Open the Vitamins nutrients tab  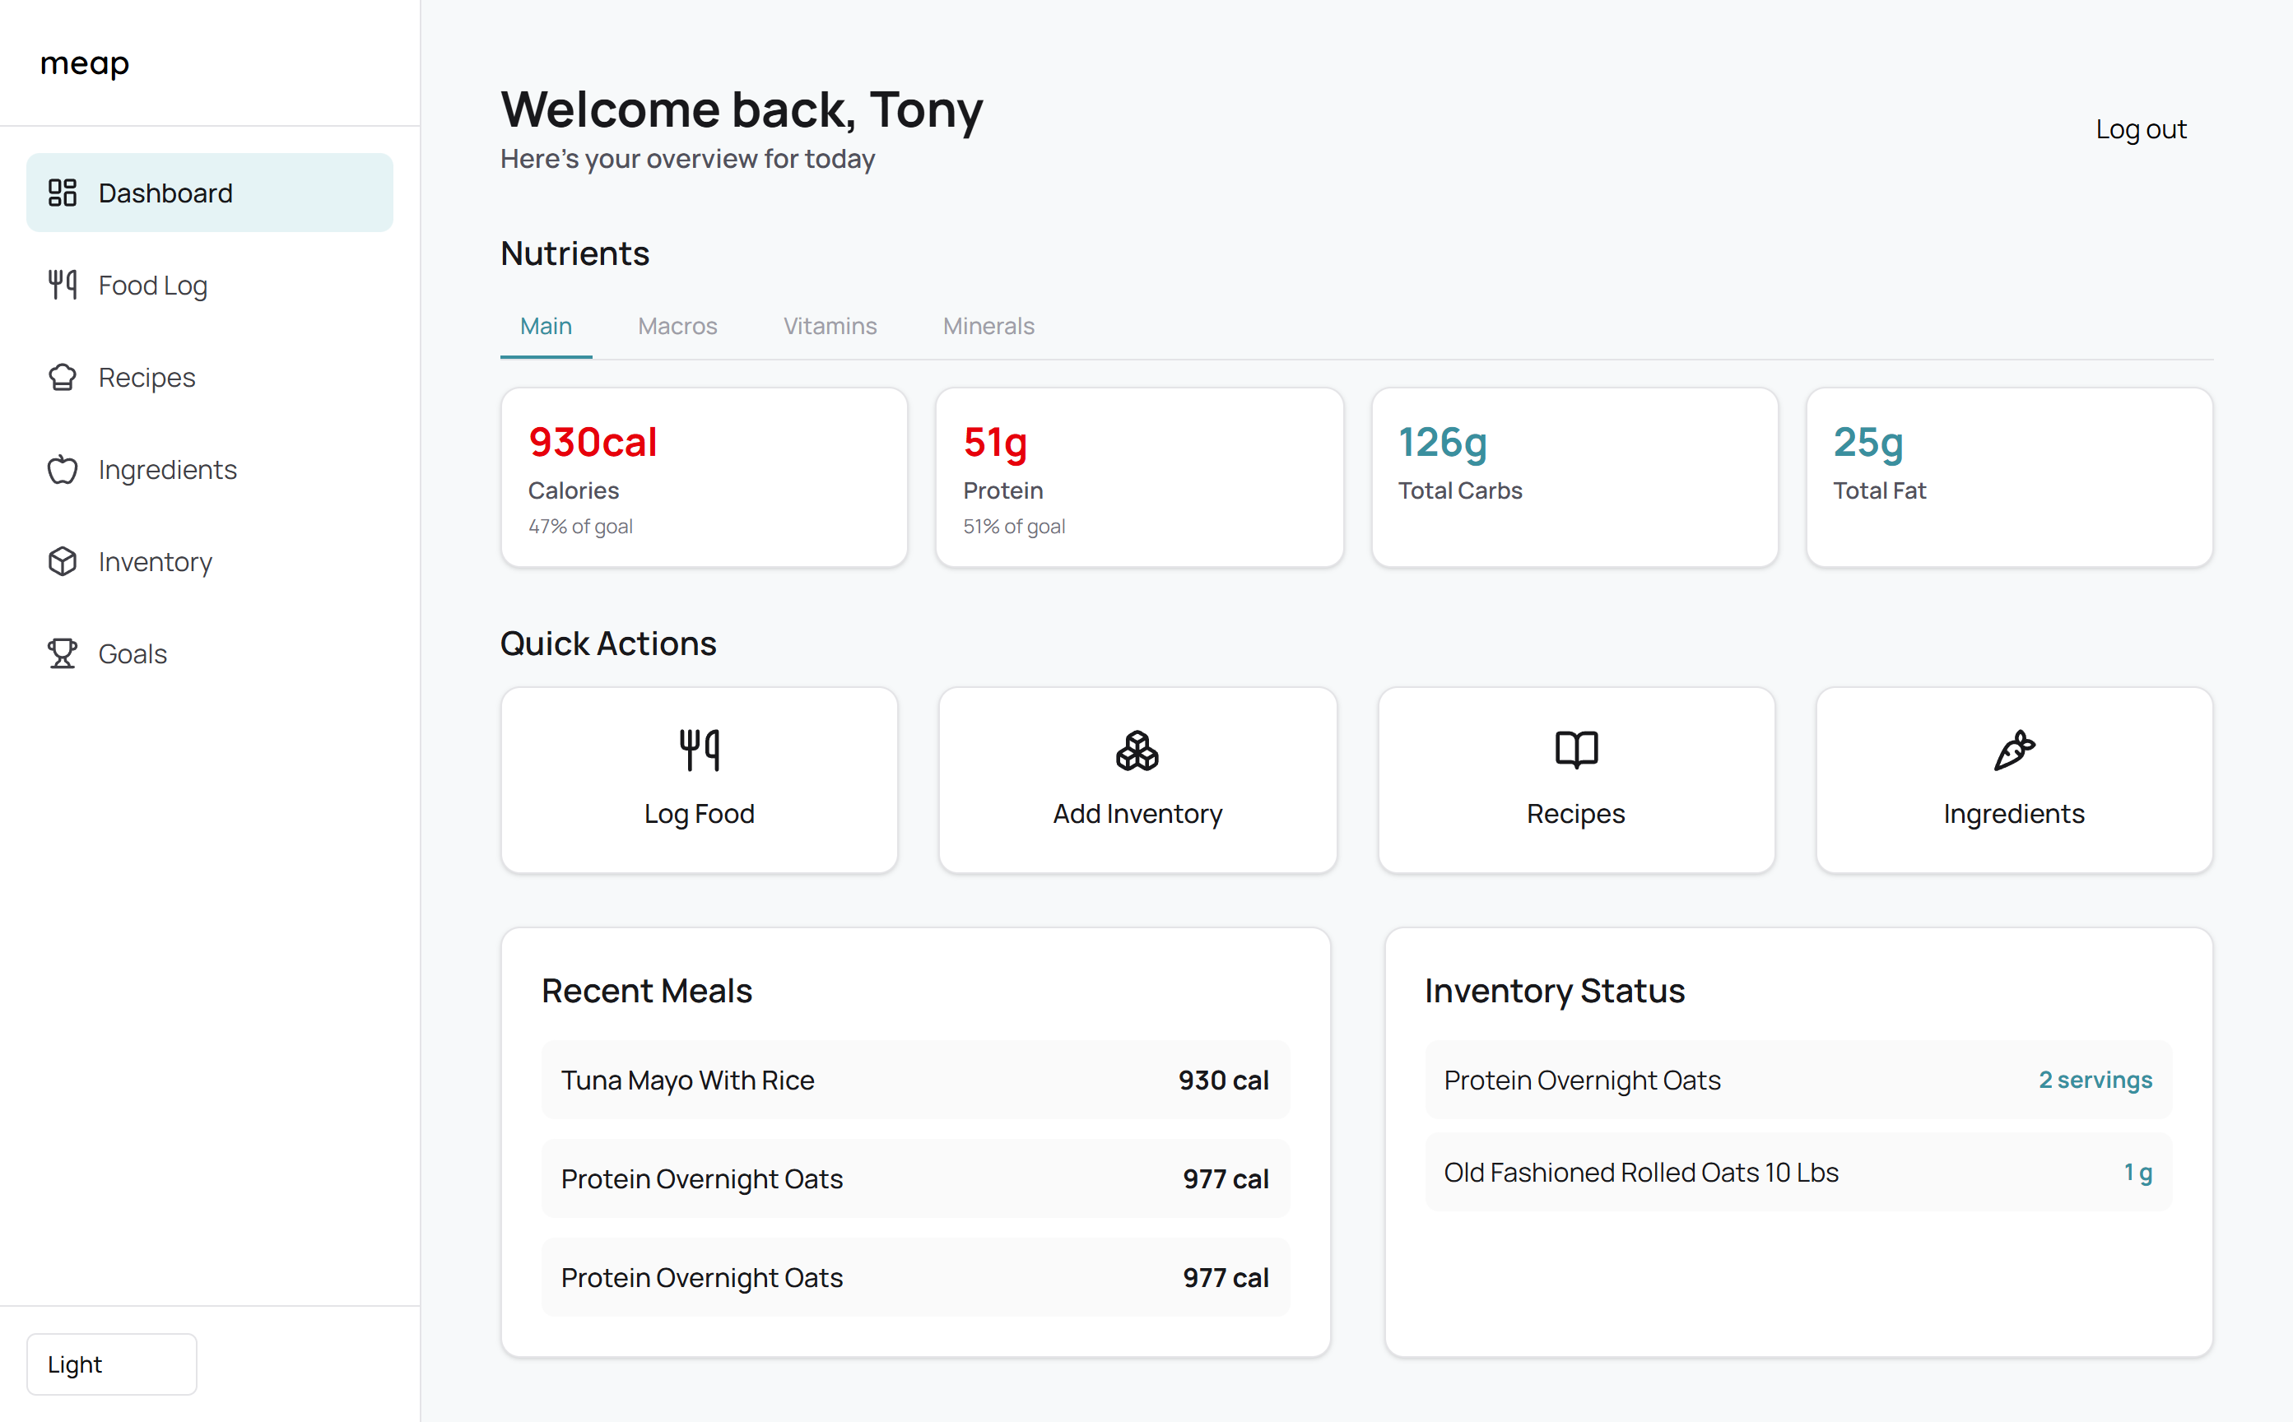coord(830,325)
